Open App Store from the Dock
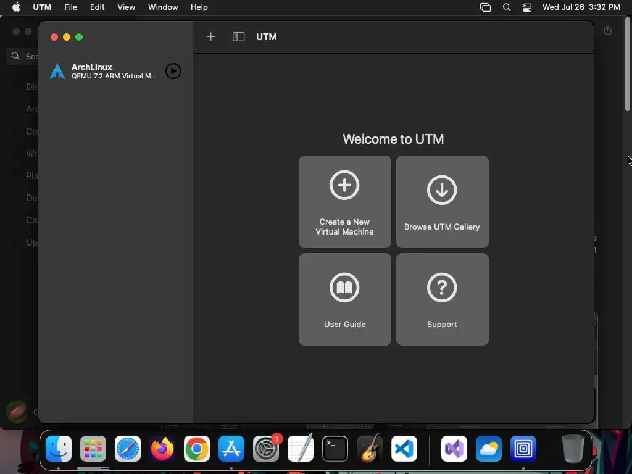632x474 pixels. click(x=231, y=449)
